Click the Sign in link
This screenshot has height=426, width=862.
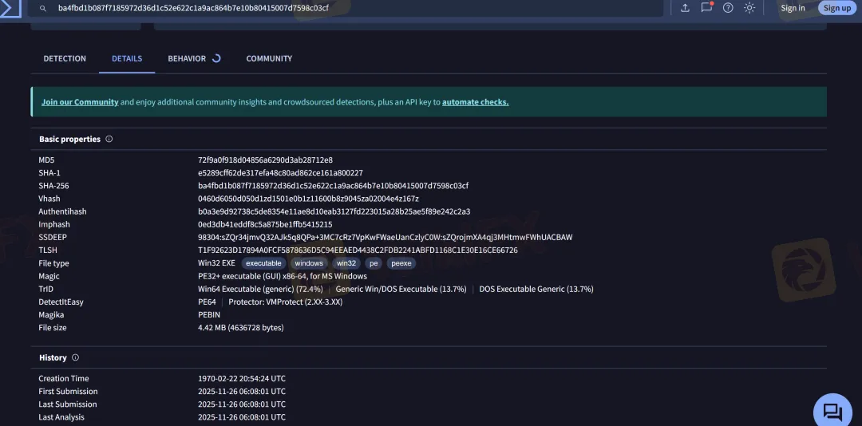793,8
